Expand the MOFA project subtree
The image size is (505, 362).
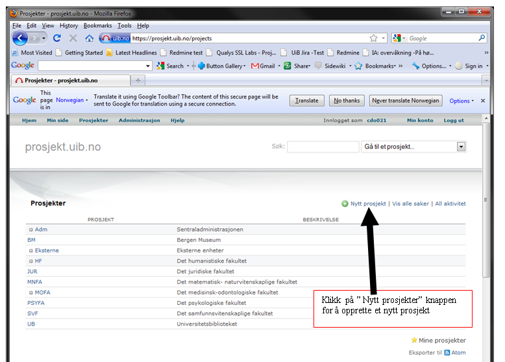point(31,293)
